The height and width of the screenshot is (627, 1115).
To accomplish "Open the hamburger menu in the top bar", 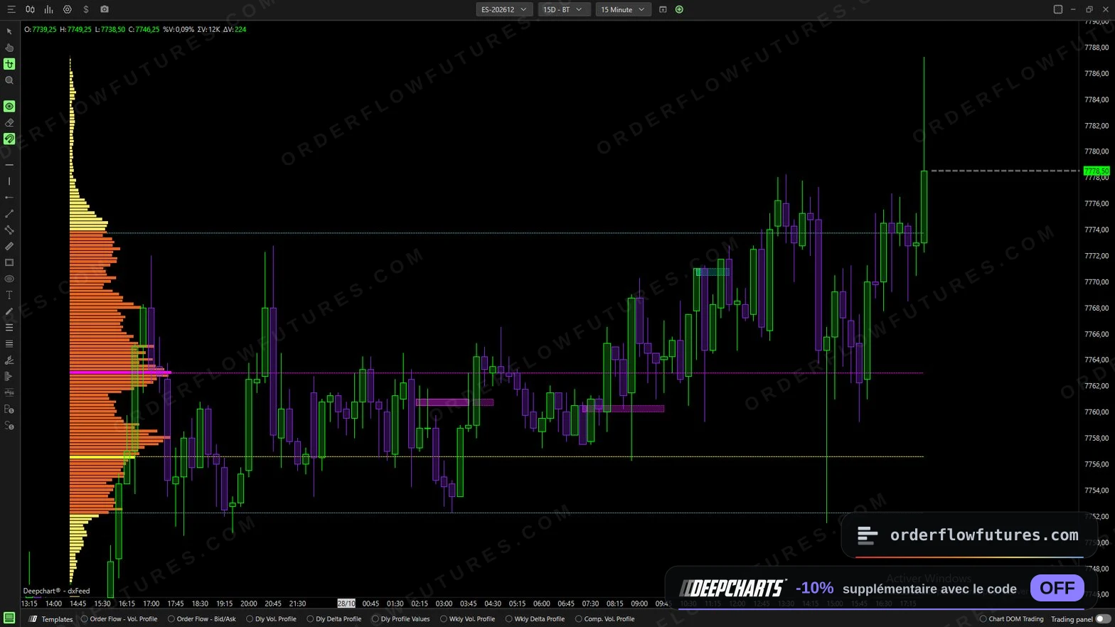I will 11,9.
